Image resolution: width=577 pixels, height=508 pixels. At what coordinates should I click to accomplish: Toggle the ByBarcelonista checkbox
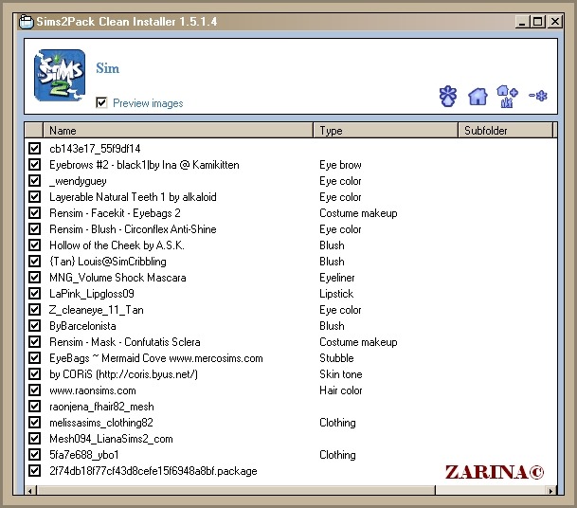pos(35,326)
